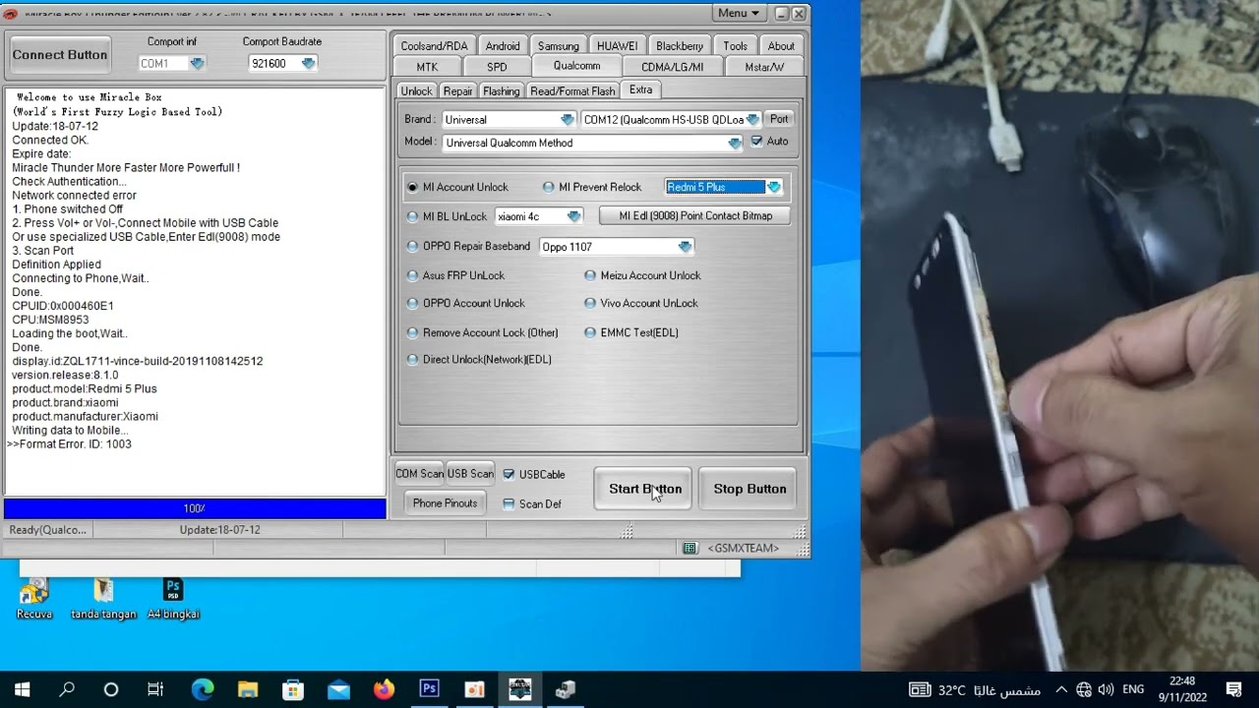Switch to Photoshop on the taskbar
This screenshot has width=1259, height=708.
(429, 689)
